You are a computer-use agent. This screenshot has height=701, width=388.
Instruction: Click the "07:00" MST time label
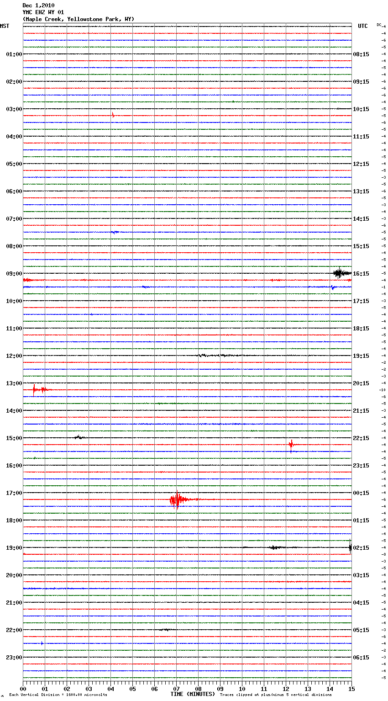click(x=14, y=219)
